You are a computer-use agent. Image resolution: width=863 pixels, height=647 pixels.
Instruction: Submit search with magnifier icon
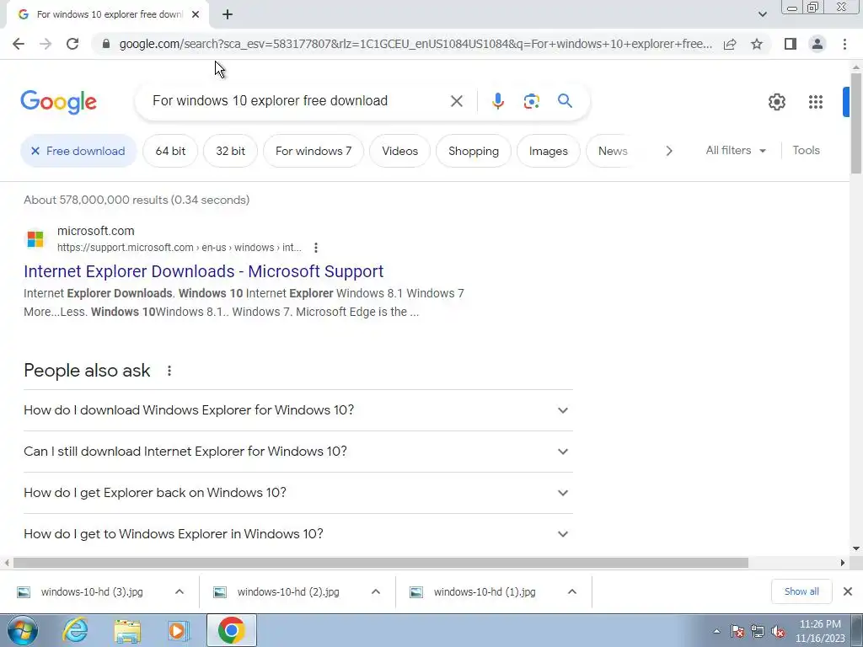tap(565, 101)
